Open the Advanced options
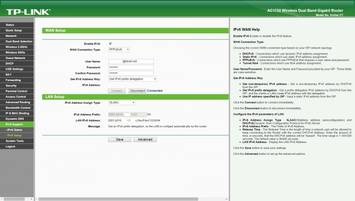The image size is (355, 201). coord(145,140)
